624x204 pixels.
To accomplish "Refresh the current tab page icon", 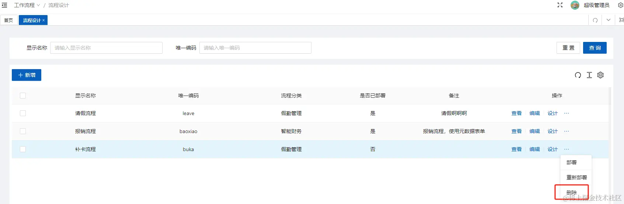I will point(595,20).
